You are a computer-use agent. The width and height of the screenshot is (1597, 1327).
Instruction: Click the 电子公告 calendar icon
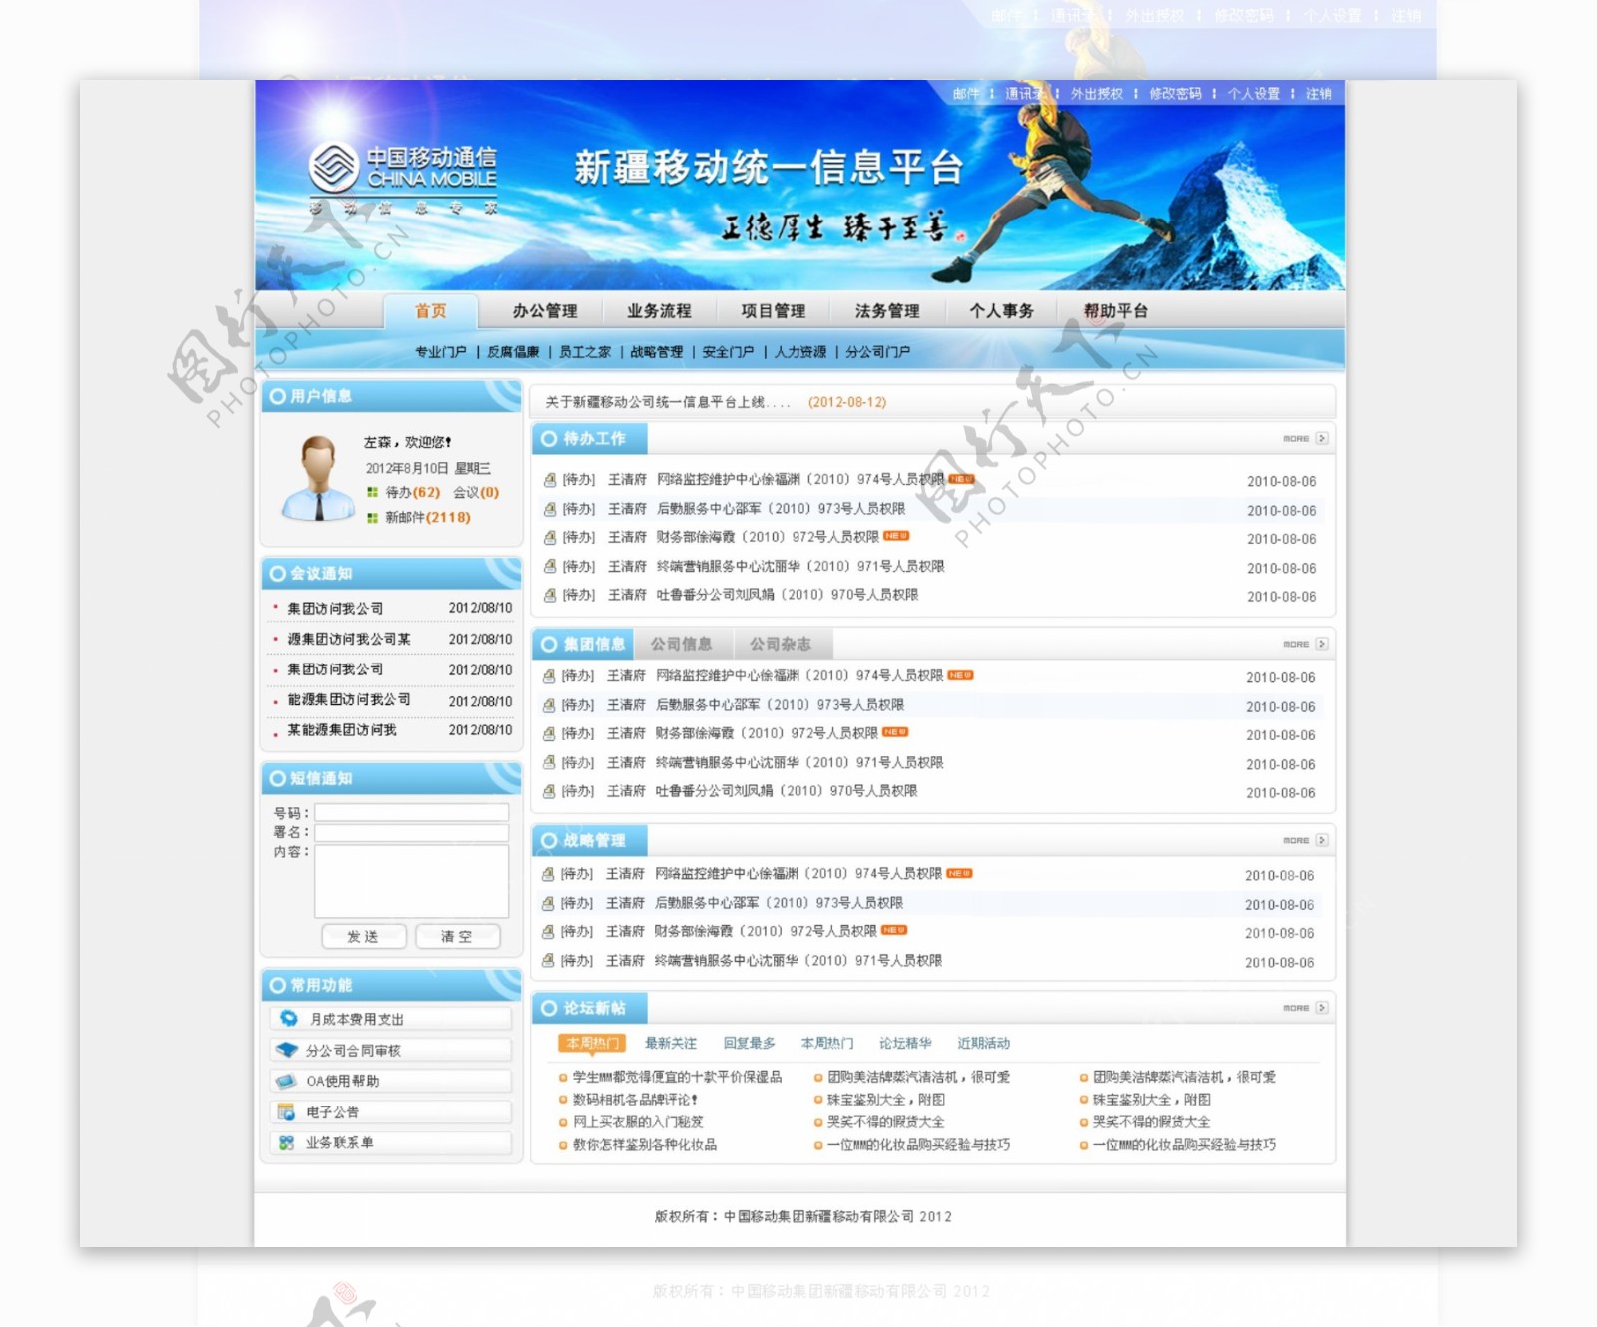tap(286, 1111)
